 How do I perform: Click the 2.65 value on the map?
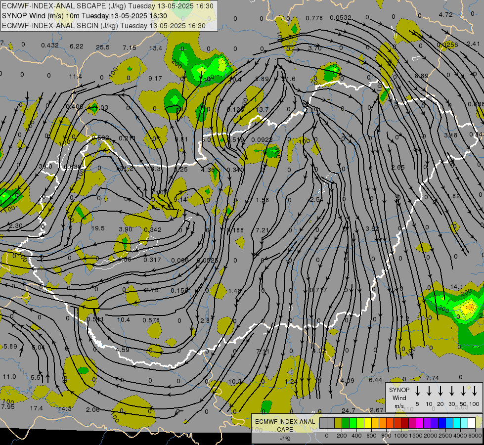[x=398, y=168]
